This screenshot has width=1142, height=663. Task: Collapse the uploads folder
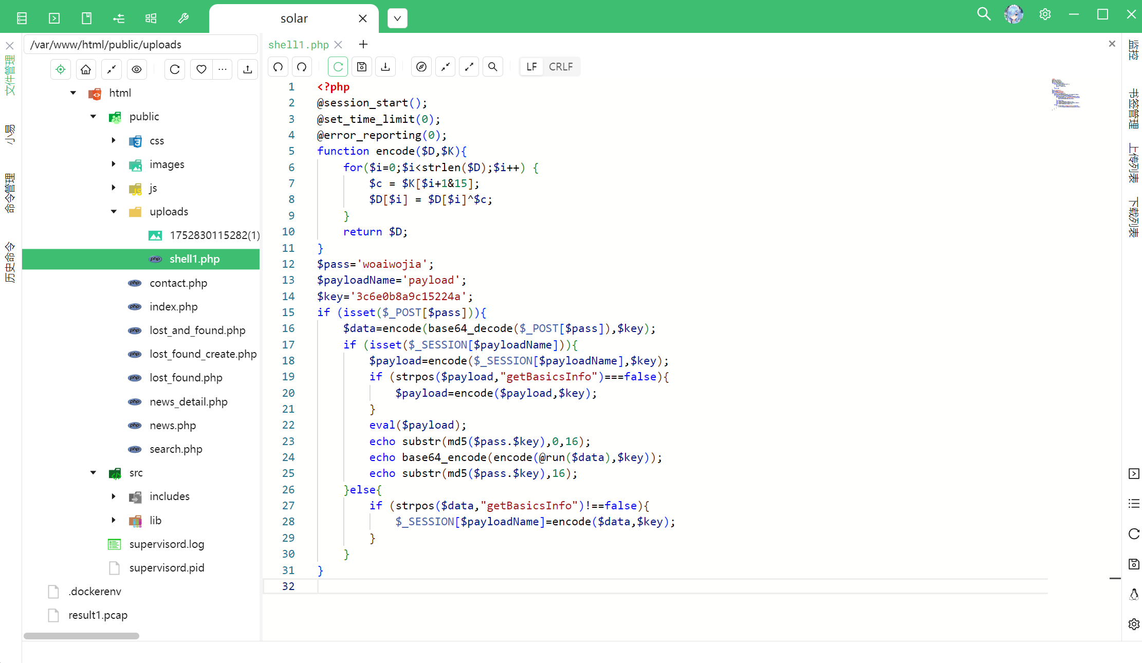[x=114, y=212]
